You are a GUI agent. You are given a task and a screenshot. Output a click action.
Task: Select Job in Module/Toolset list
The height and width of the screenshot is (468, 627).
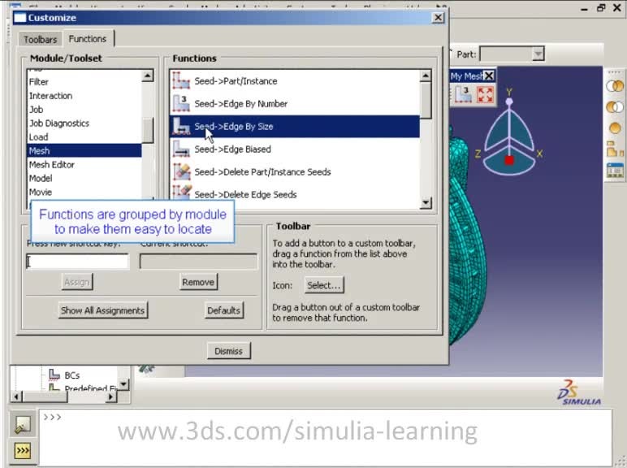point(84,109)
